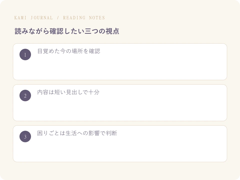Tap the number 3 circle badge
The image size is (240, 180).
tap(25, 136)
